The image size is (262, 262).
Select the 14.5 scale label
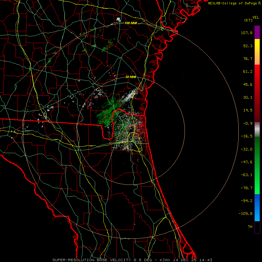click(x=248, y=110)
